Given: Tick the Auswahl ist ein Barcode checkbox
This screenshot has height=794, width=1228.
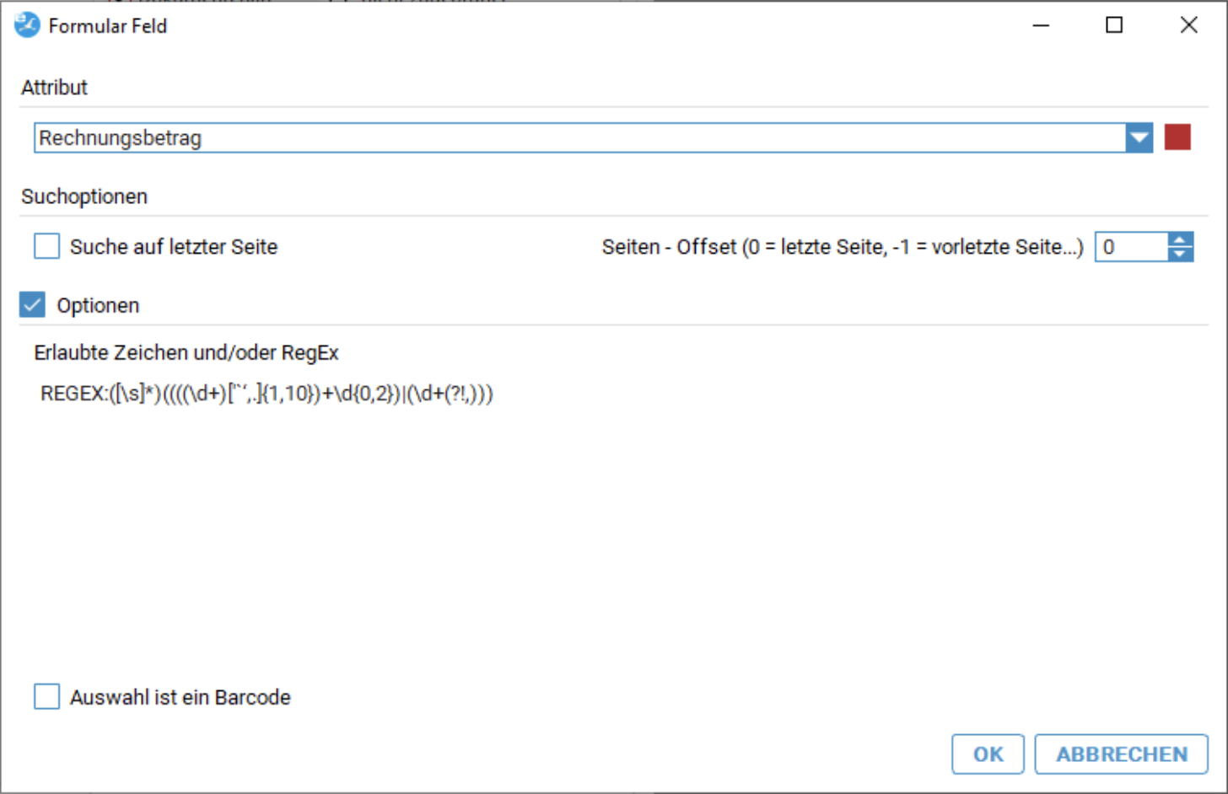Looking at the screenshot, I should [x=47, y=697].
